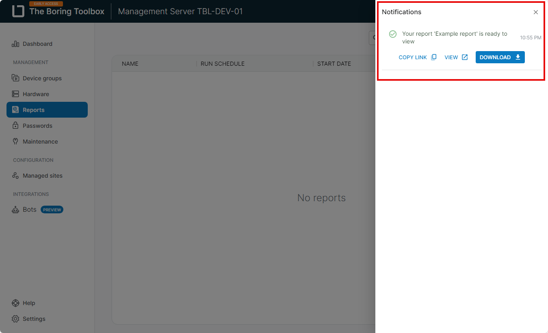The width and height of the screenshot is (548, 333).
Task: Click The Boring Toolbox logo icon
Action: point(18,11)
